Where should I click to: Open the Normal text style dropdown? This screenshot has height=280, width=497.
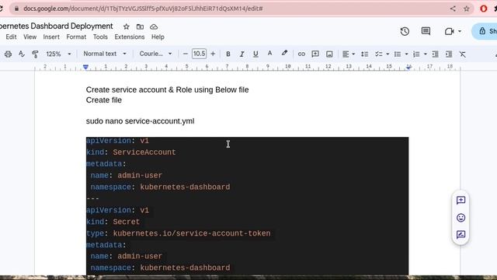click(105, 54)
